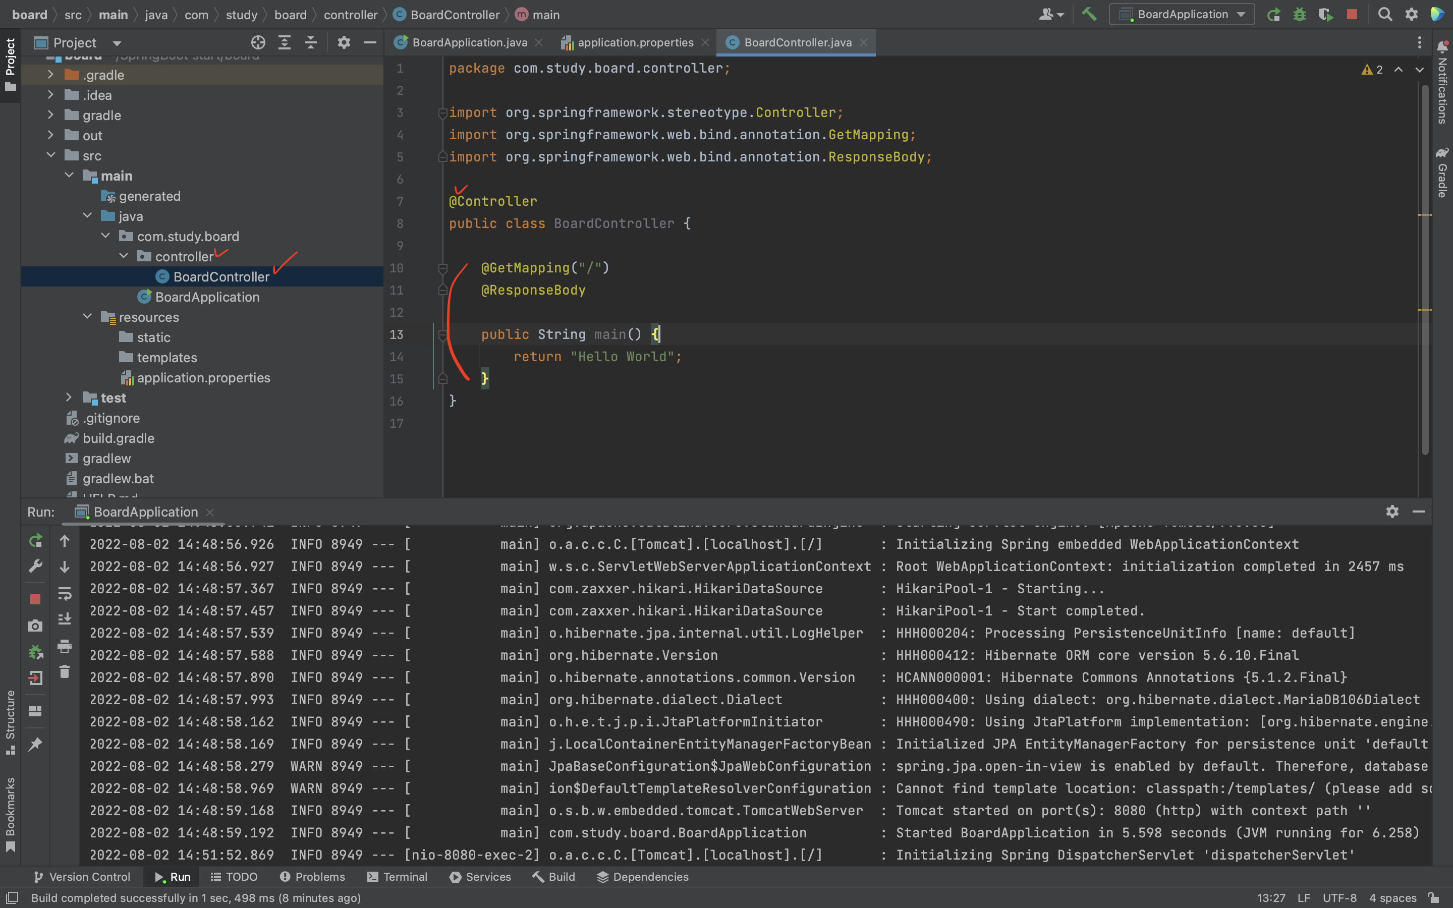Click Select Opened File crosshair icon

coord(258,43)
